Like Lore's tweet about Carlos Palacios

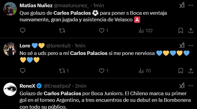pos(103,71)
